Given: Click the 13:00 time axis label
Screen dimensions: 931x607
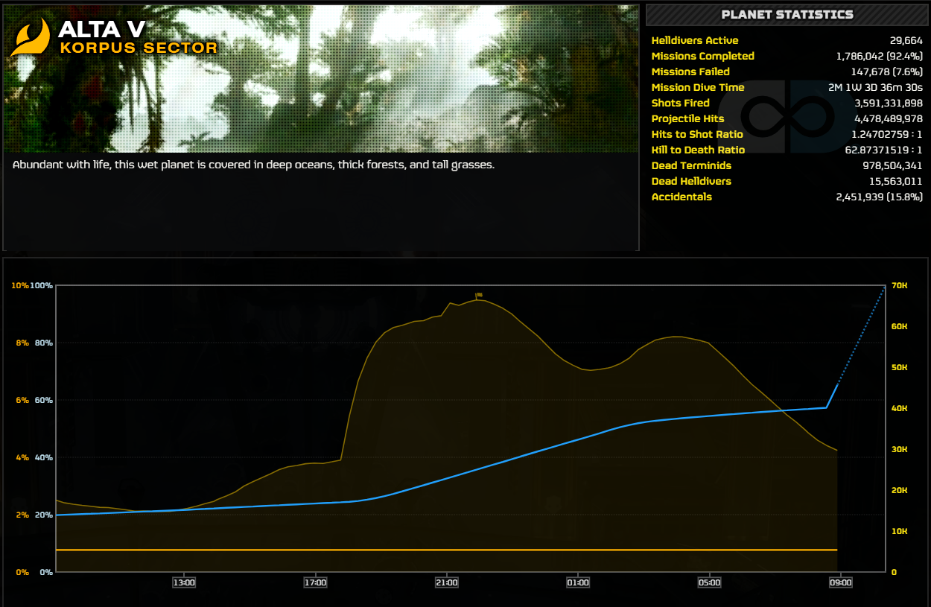Looking at the screenshot, I should [x=184, y=582].
